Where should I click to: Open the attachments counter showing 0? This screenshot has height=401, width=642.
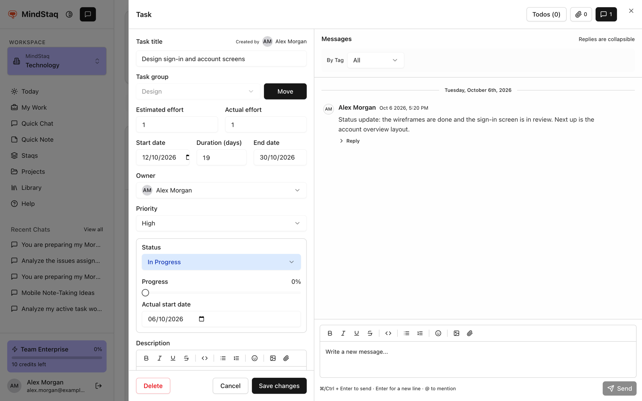[581, 14]
